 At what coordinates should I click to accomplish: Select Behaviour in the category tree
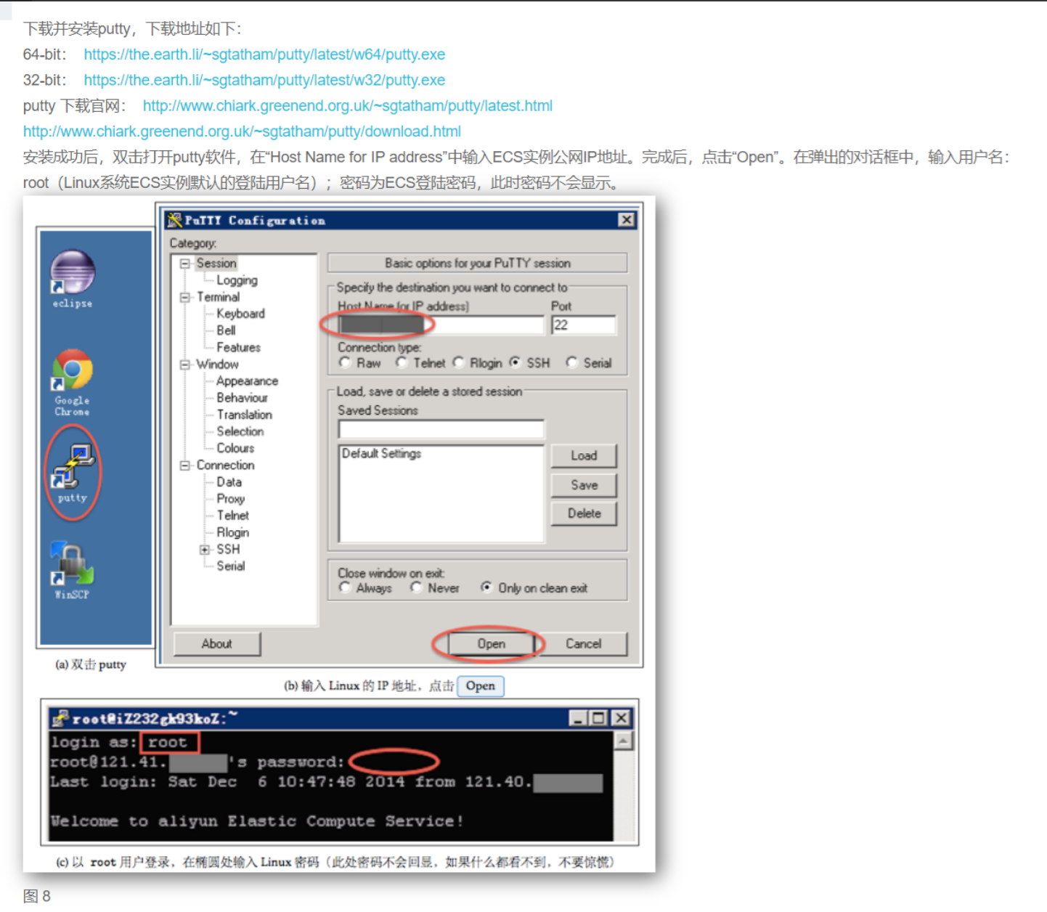(242, 398)
